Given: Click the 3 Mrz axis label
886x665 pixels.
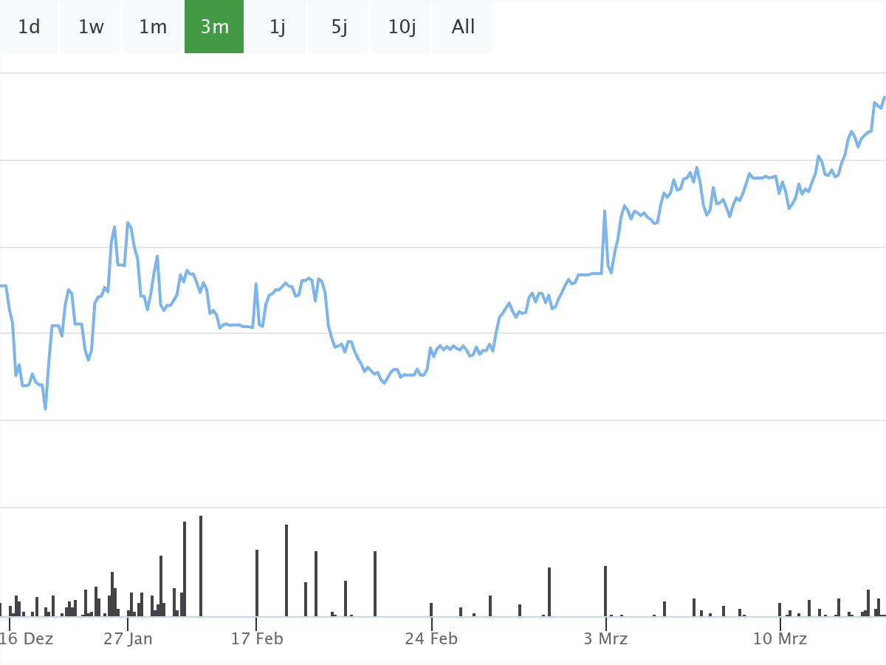Looking at the screenshot, I should tap(605, 638).
